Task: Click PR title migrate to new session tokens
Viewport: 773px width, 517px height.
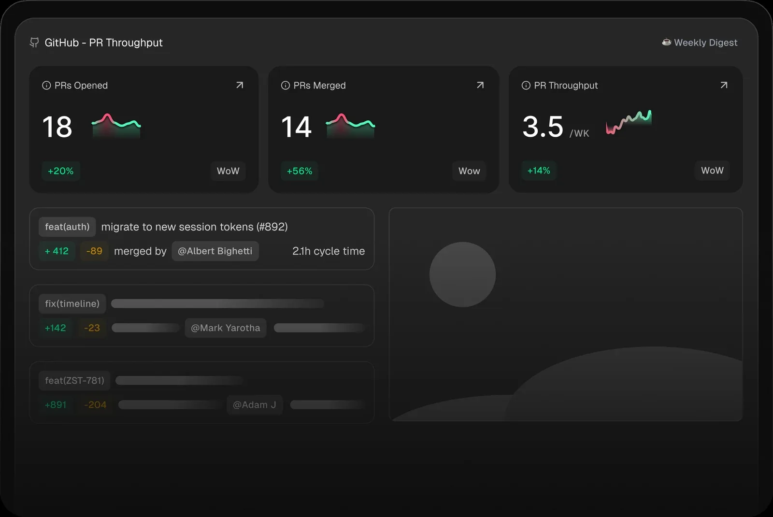Action: pyautogui.click(x=194, y=227)
